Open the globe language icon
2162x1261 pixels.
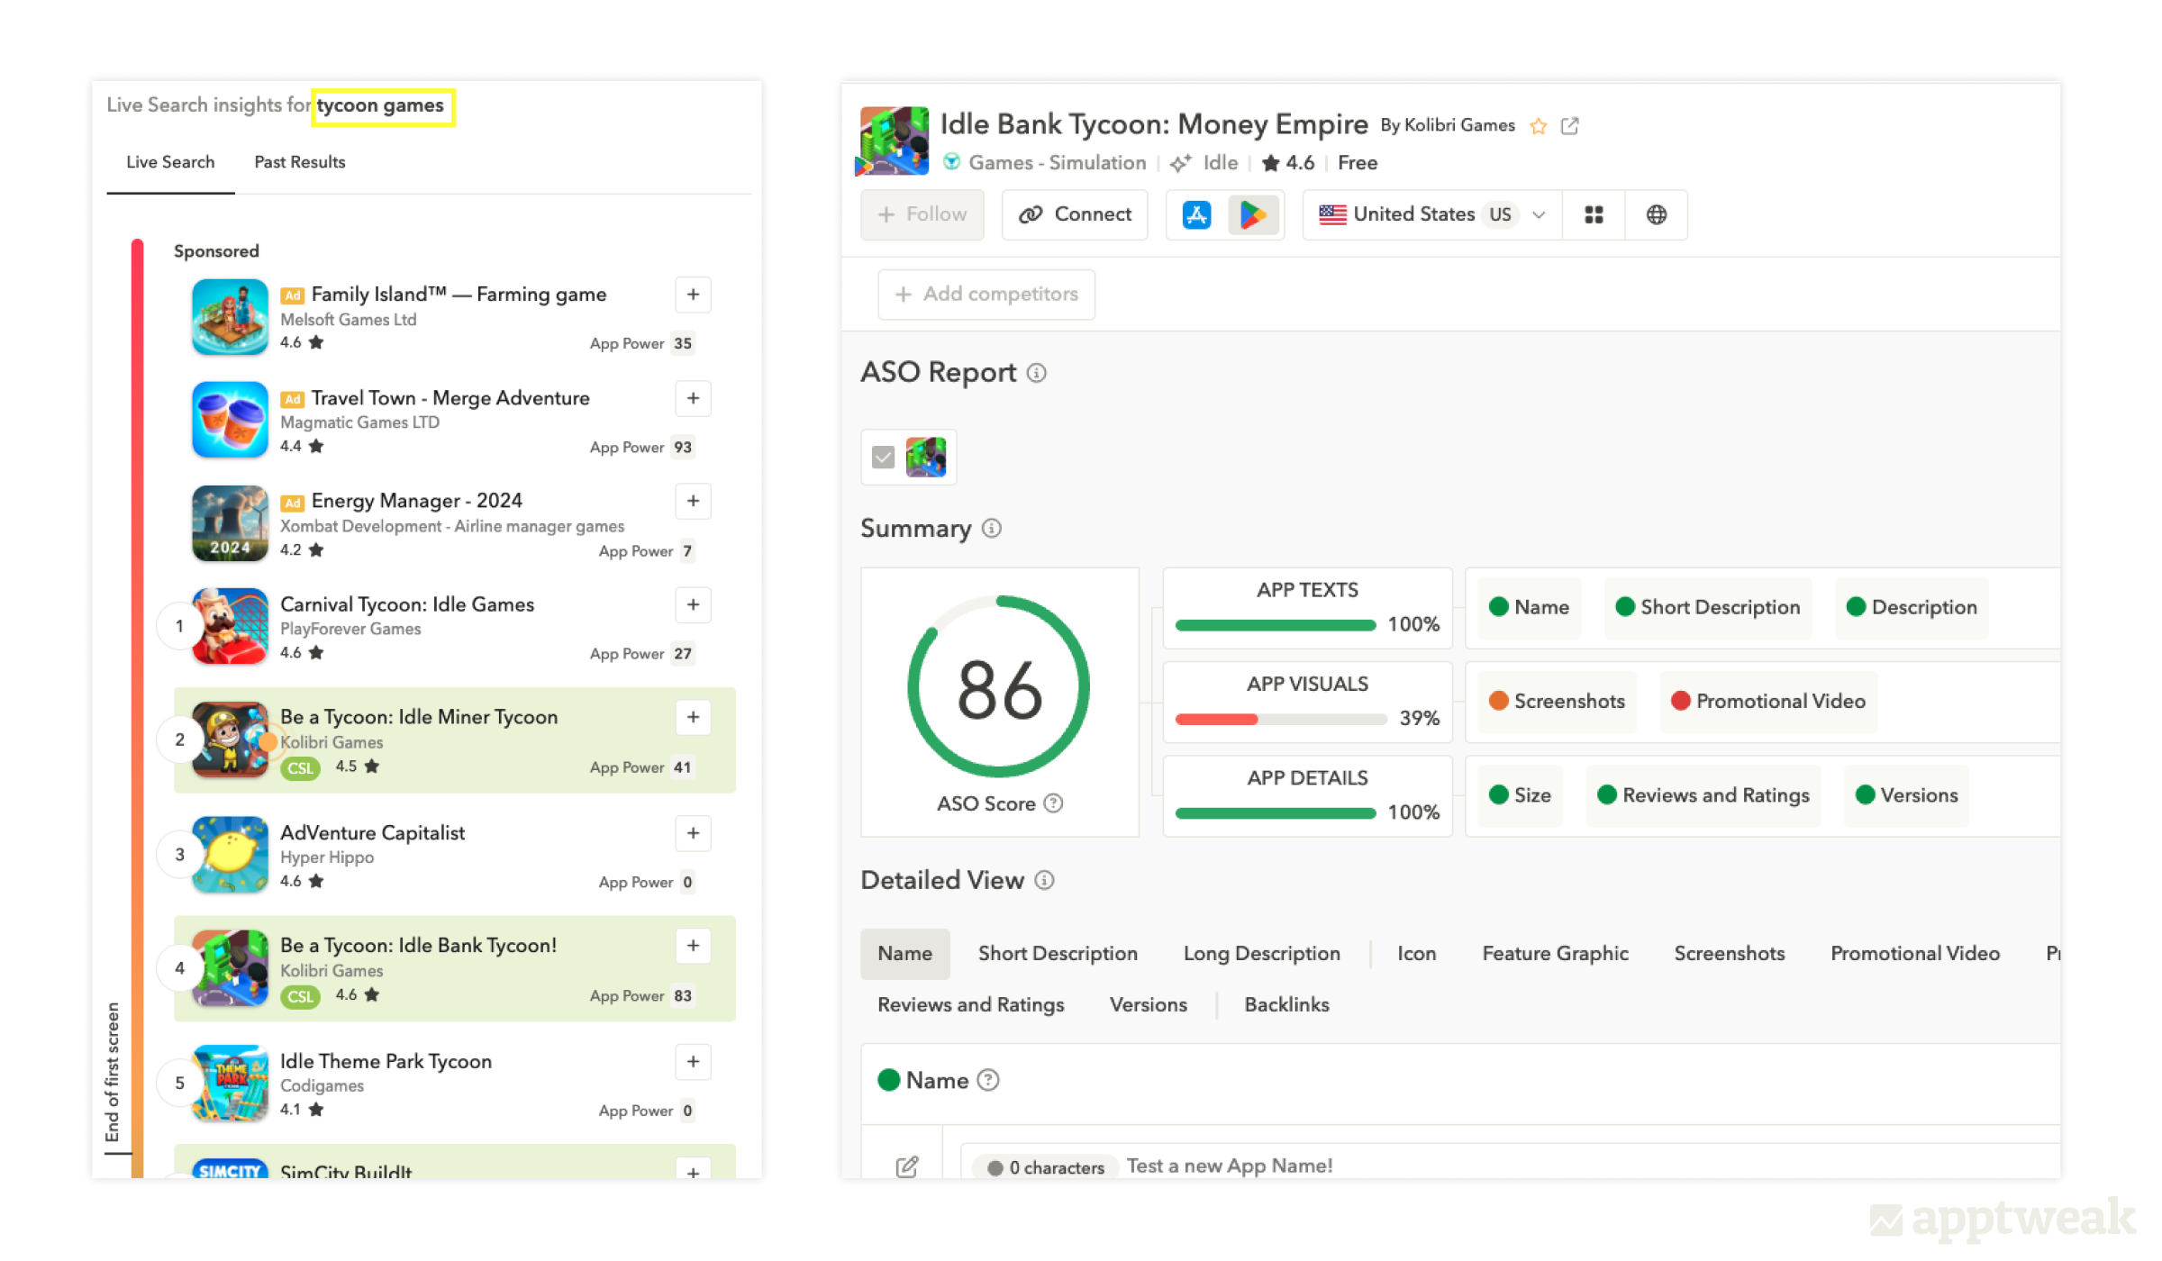[x=1656, y=214]
